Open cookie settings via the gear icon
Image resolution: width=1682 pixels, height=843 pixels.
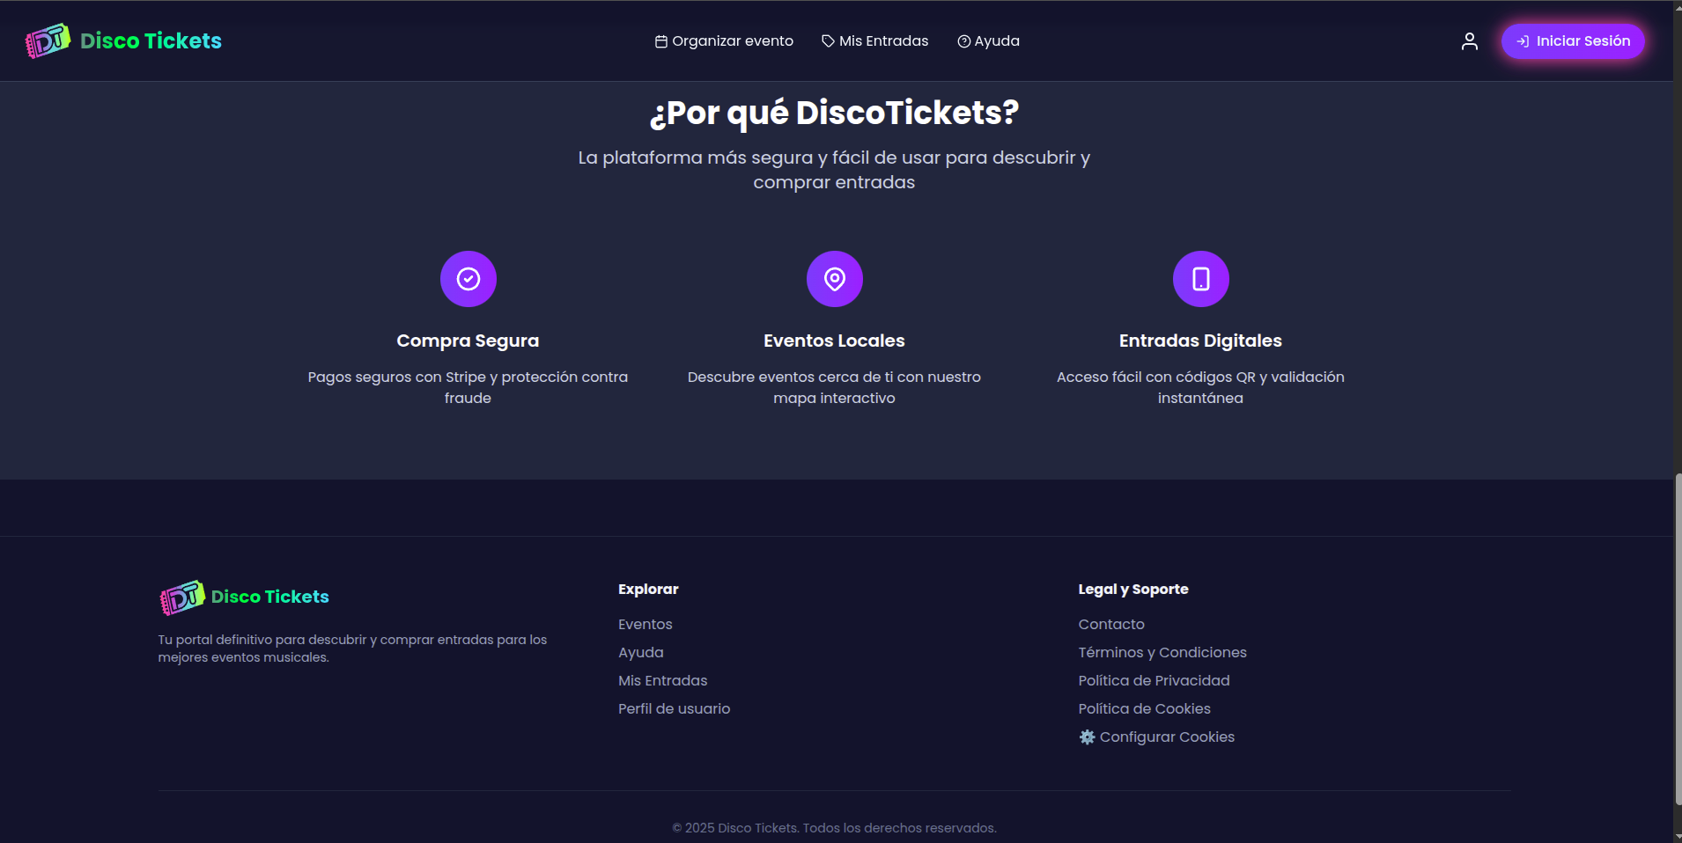[1087, 737]
